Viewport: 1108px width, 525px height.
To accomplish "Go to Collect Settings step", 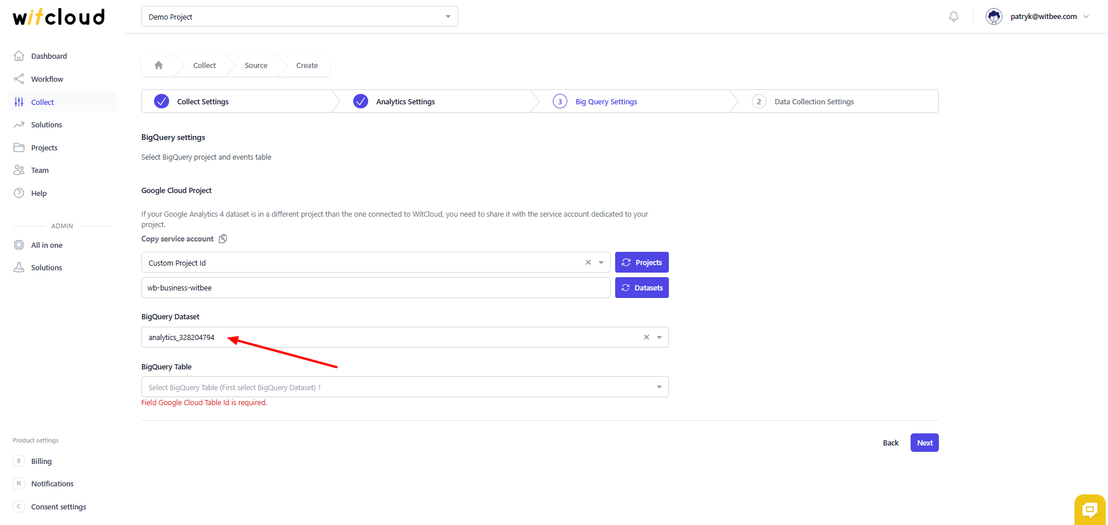I will pos(203,101).
